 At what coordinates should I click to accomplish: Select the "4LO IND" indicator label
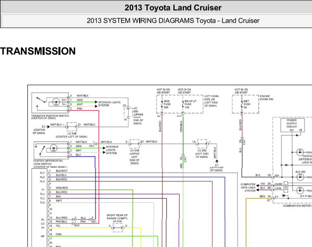300,172
